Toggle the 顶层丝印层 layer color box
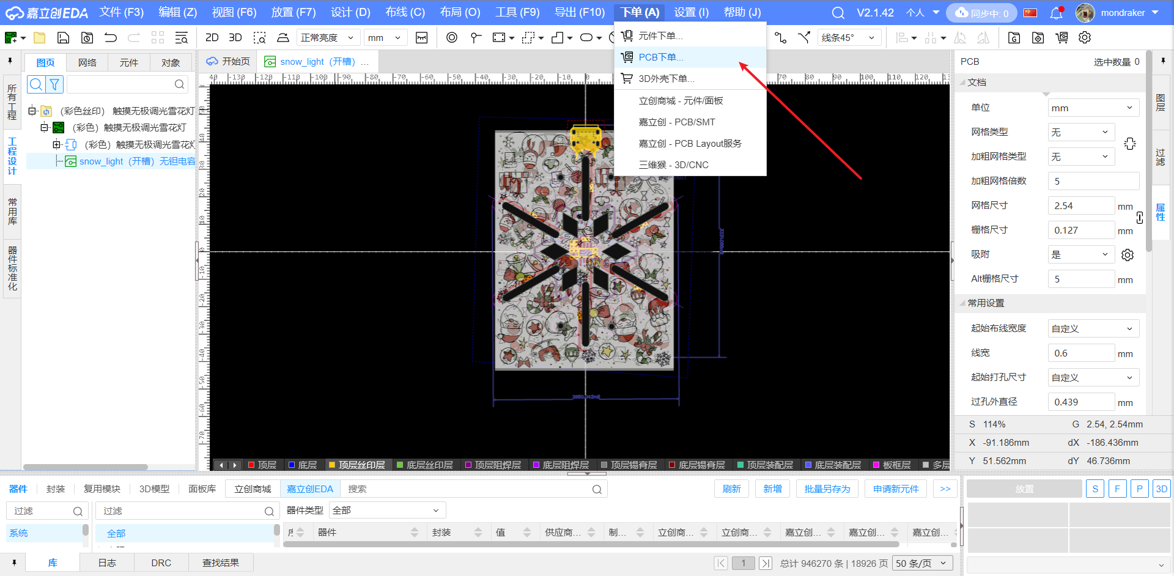This screenshot has width=1174, height=576. point(332,465)
